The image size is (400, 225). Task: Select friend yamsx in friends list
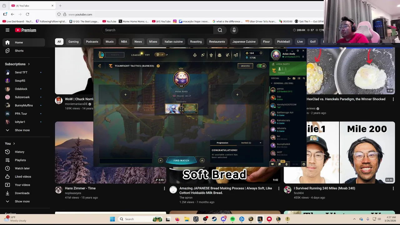pyautogui.click(x=287, y=90)
